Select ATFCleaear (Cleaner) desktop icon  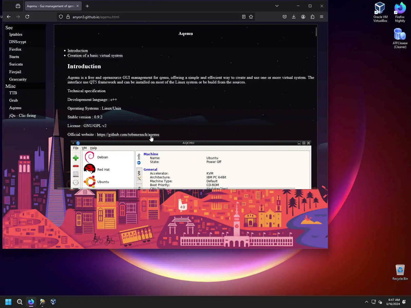(x=400, y=38)
